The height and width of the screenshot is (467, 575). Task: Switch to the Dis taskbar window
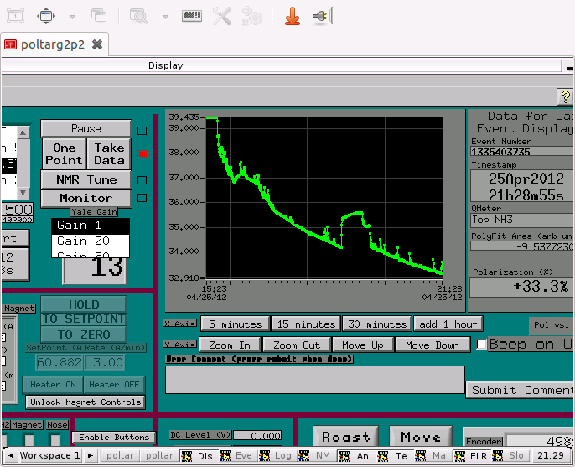tap(199, 456)
